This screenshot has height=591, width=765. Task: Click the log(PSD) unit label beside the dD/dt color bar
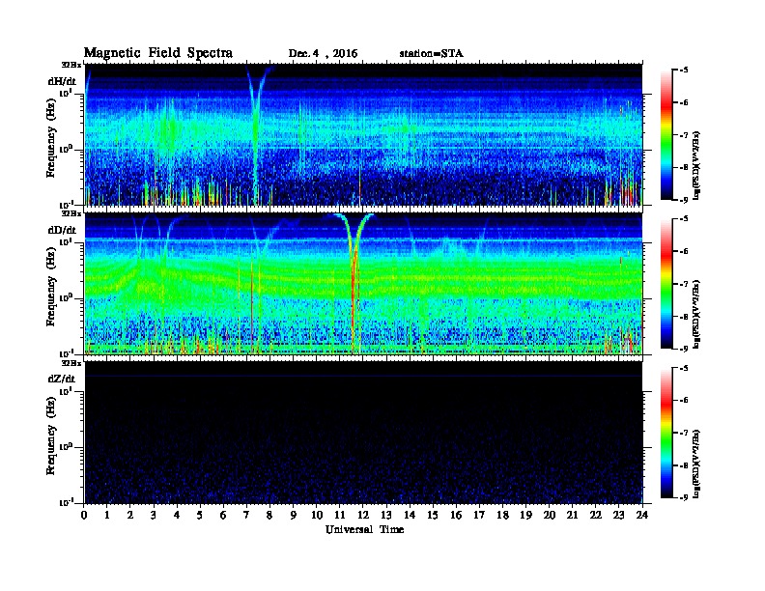tap(696, 314)
